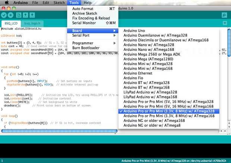The image size is (231, 163).
Task: Choose Auto Format from Tools menu
Action: pyautogui.click(x=93, y=9)
